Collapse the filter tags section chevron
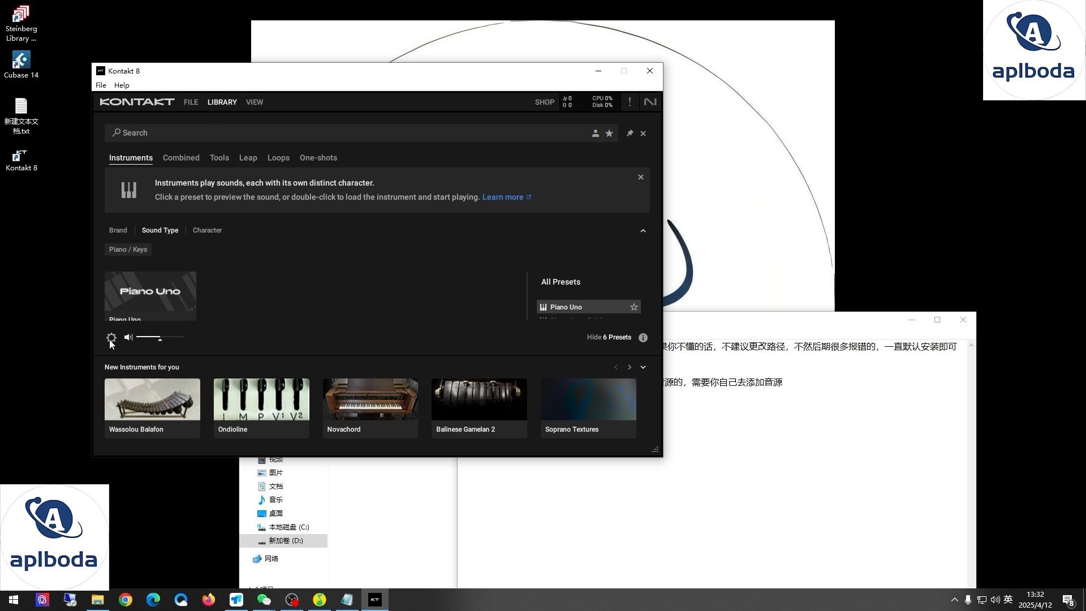Viewport: 1086px width, 611px height. 643,231
